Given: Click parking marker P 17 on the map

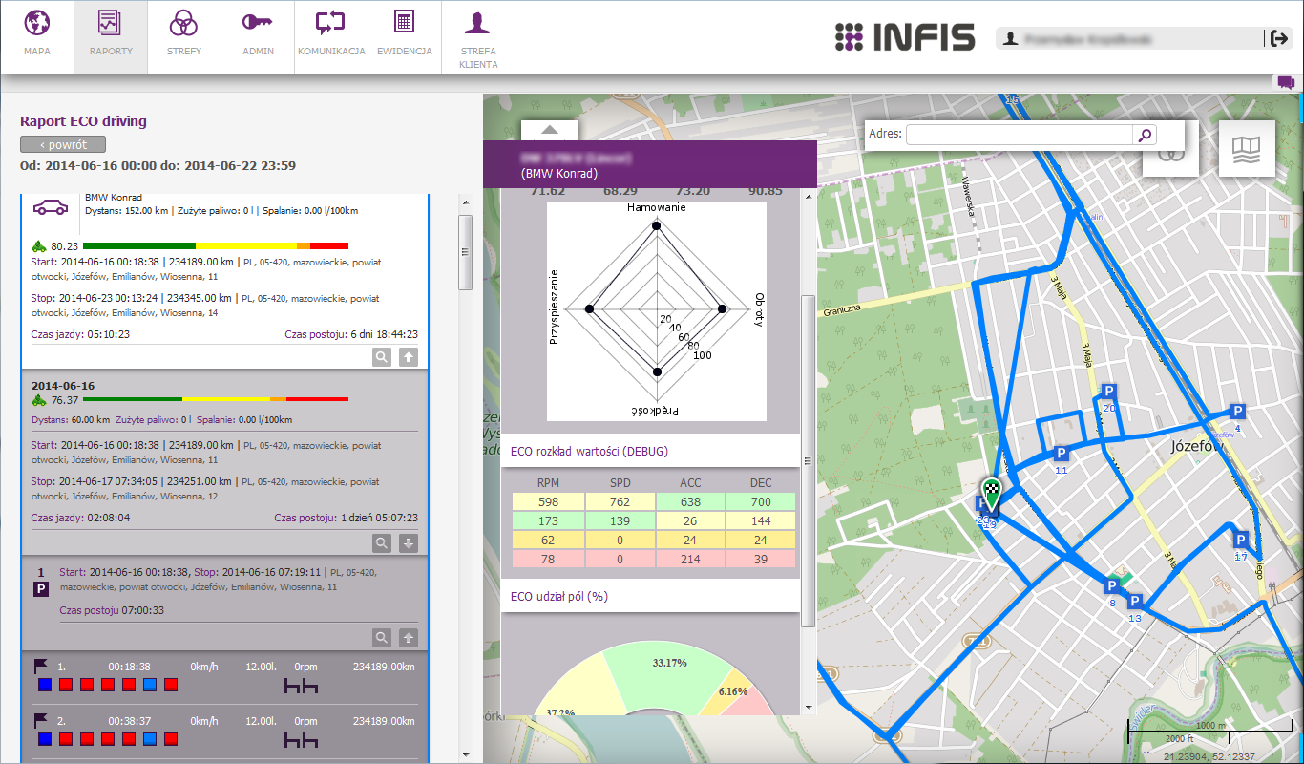Looking at the screenshot, I should (x=1240, y=540).
